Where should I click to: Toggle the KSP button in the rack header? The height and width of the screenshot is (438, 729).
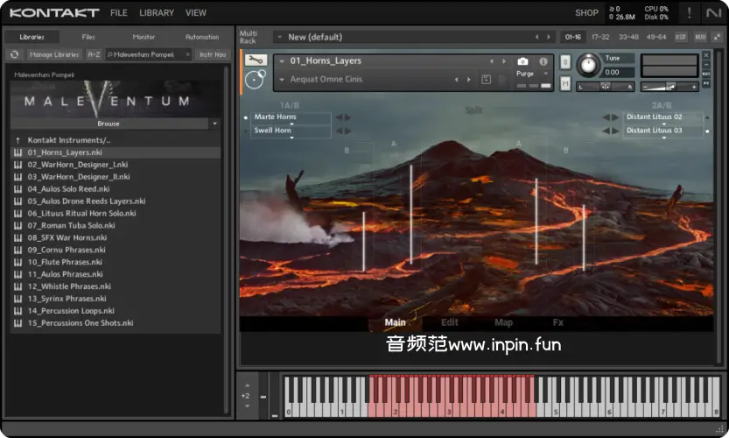681,37
